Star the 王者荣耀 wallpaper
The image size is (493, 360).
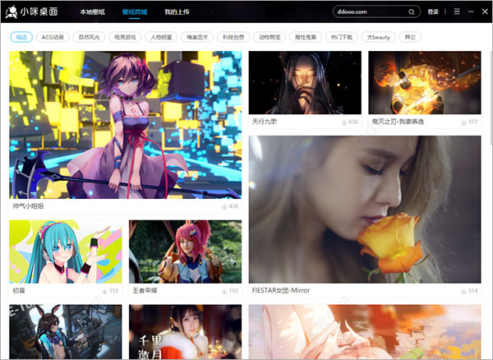click(223, 291)
